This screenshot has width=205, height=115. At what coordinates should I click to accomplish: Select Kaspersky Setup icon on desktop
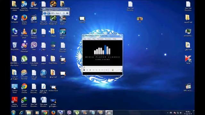[188, 60]
